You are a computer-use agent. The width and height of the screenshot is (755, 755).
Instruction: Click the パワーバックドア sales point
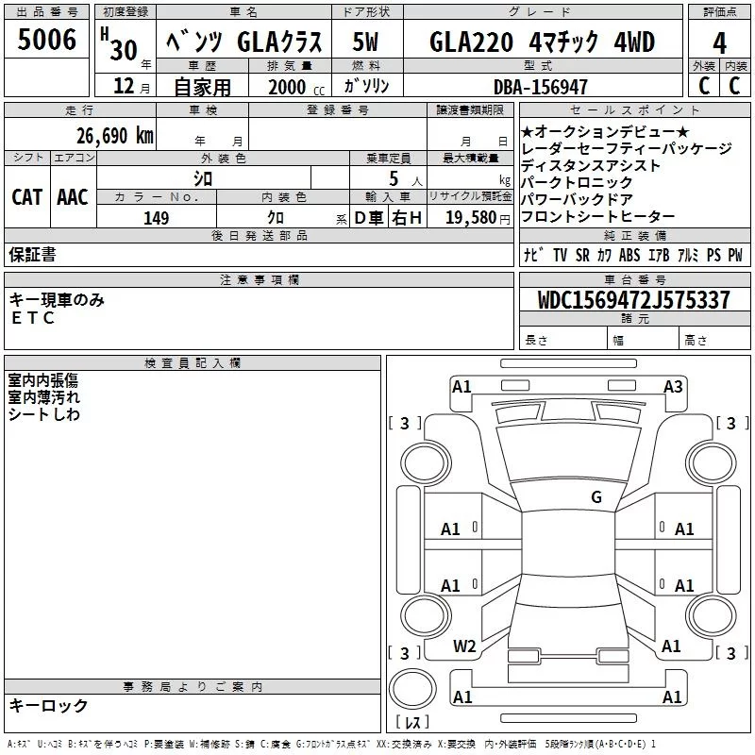tap(577, 199)
